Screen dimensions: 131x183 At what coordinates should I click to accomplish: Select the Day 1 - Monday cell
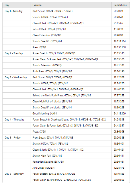(x=16, y=11)
